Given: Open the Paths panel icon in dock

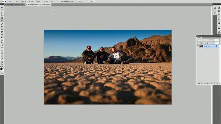Looking at the screenshot, I should (x=219, y=32).
